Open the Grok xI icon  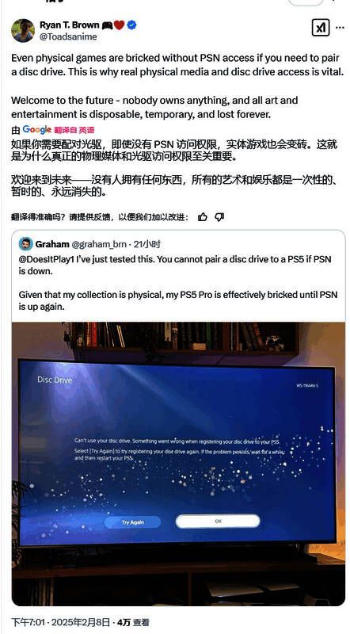coord(321,28)
